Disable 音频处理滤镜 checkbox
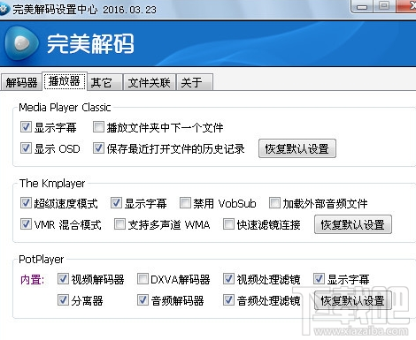 (x=228, y=300)
